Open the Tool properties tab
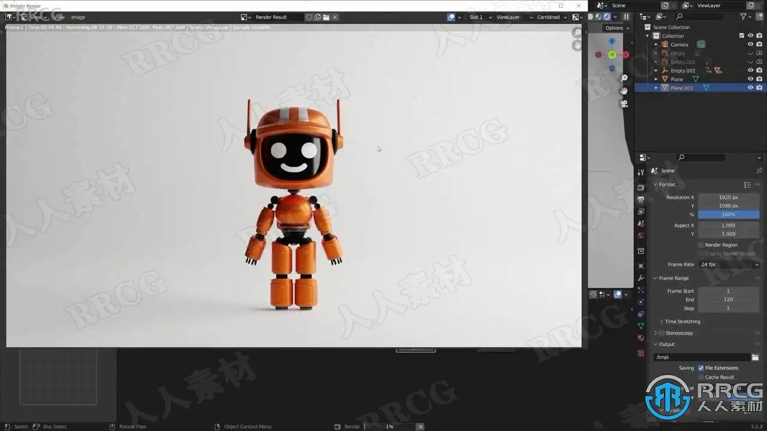The image size is (767, 431). [641, 172]
